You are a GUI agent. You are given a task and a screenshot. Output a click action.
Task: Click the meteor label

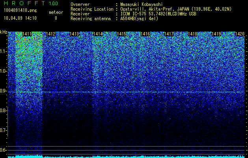(56, 12)
